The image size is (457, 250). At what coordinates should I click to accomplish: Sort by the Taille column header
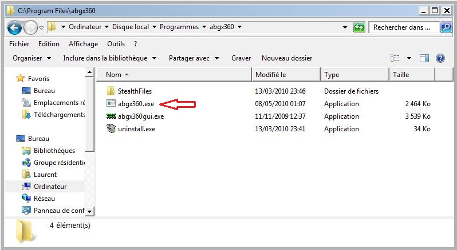[412, 75]
